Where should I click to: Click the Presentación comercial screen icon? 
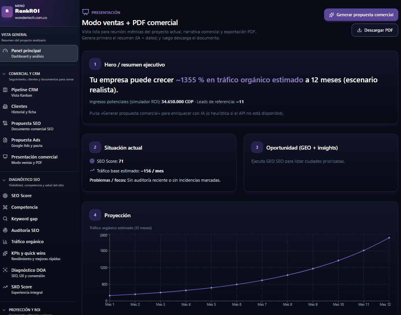(x=5, y=157)
